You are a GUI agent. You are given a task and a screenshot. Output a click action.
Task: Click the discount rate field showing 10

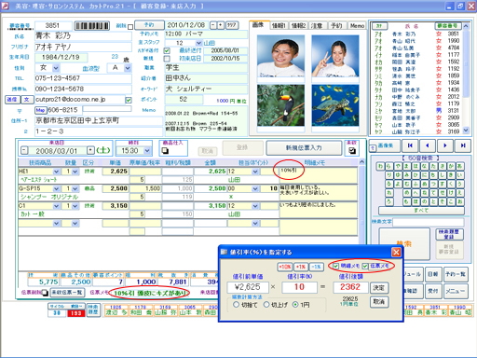pyautogui.click(x=299, y=287)
